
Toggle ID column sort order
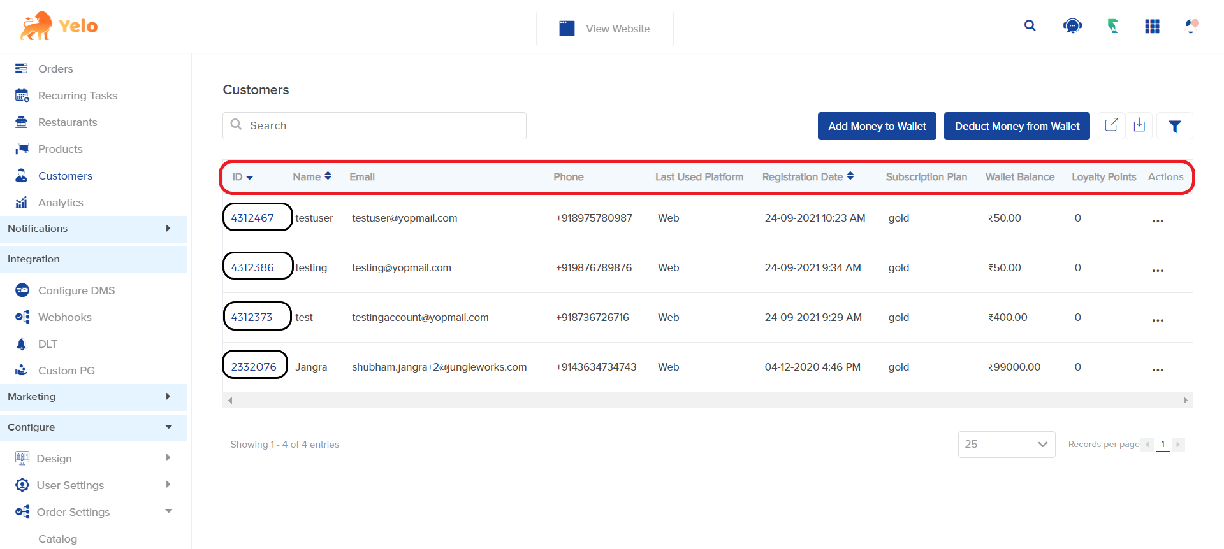(x=242, y=177)
